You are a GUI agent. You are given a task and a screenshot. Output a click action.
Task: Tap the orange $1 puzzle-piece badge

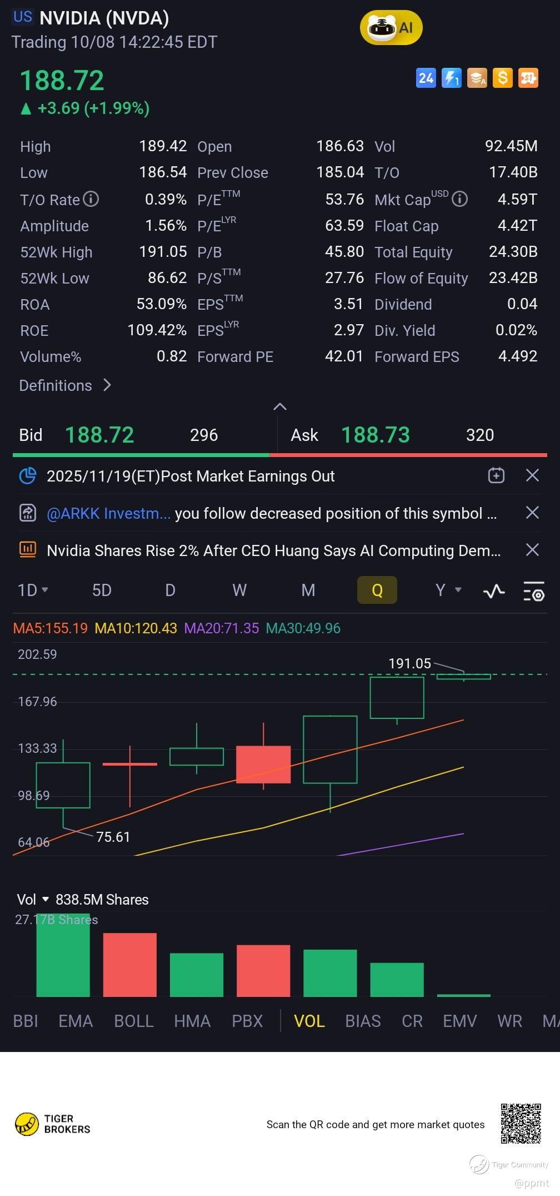tap(528, 78)
